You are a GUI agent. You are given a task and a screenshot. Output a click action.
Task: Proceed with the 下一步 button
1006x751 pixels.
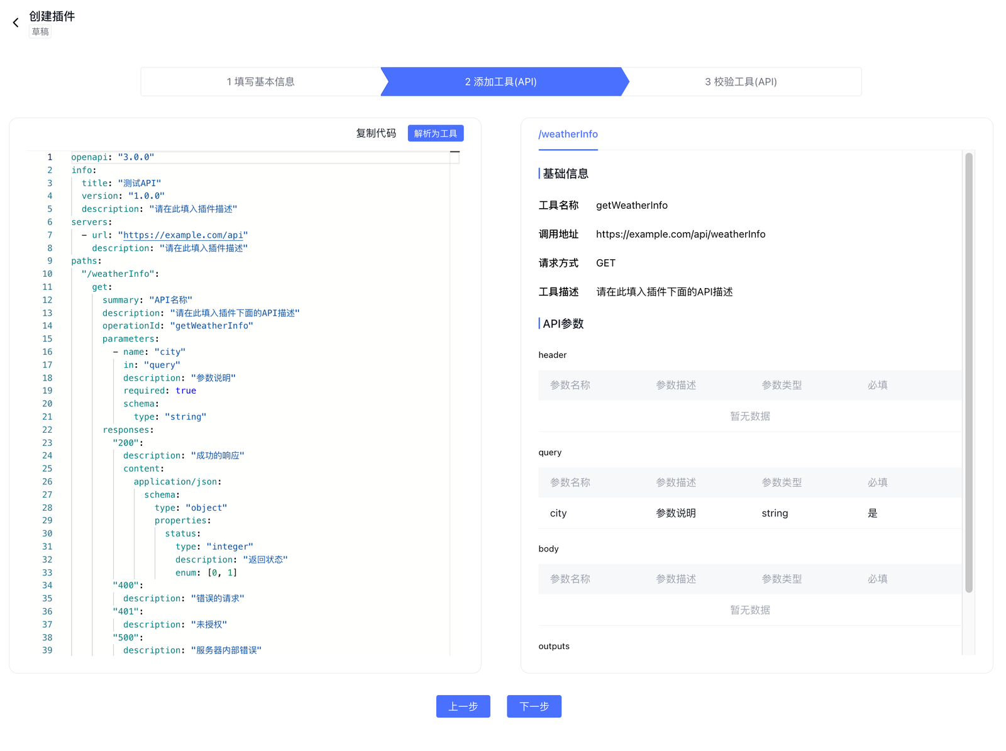(534, 706)
